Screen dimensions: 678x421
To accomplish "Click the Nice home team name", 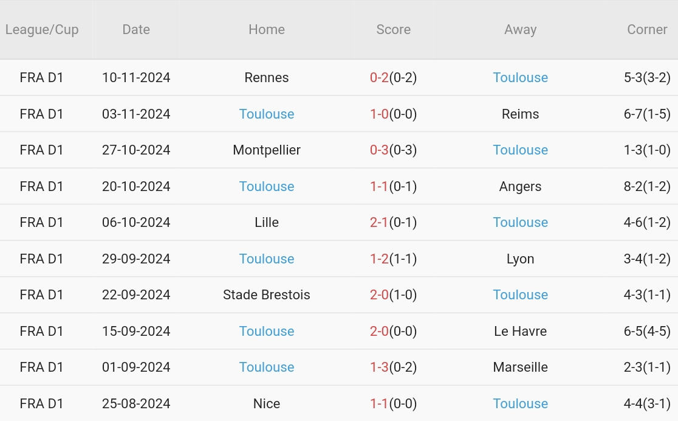I will (267, 403).
